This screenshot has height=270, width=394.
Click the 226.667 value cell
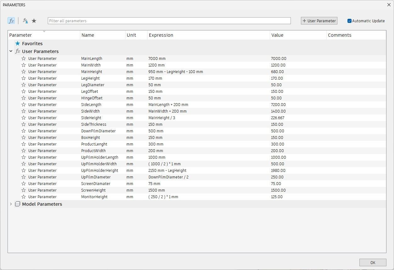(x=277, y=118)
